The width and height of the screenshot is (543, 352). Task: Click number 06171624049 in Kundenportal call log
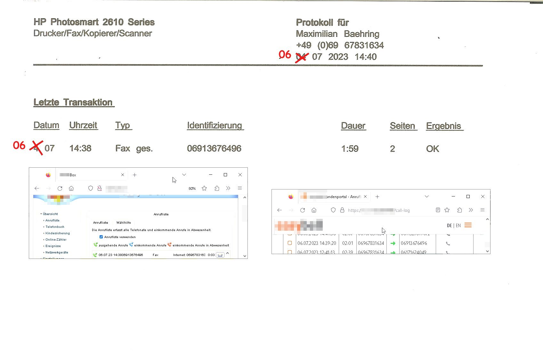413,252
